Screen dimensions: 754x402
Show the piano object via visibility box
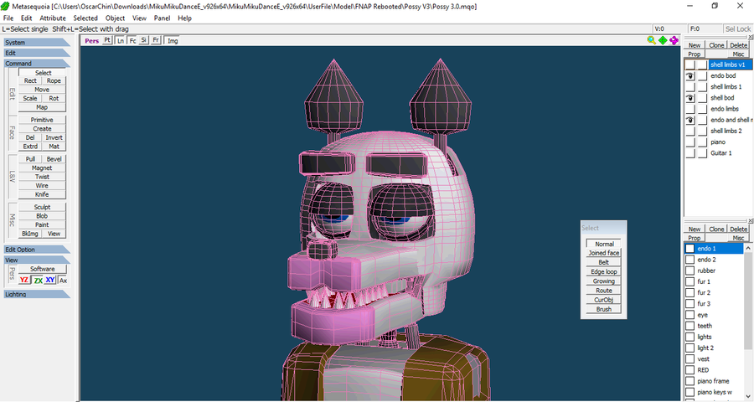690,142
